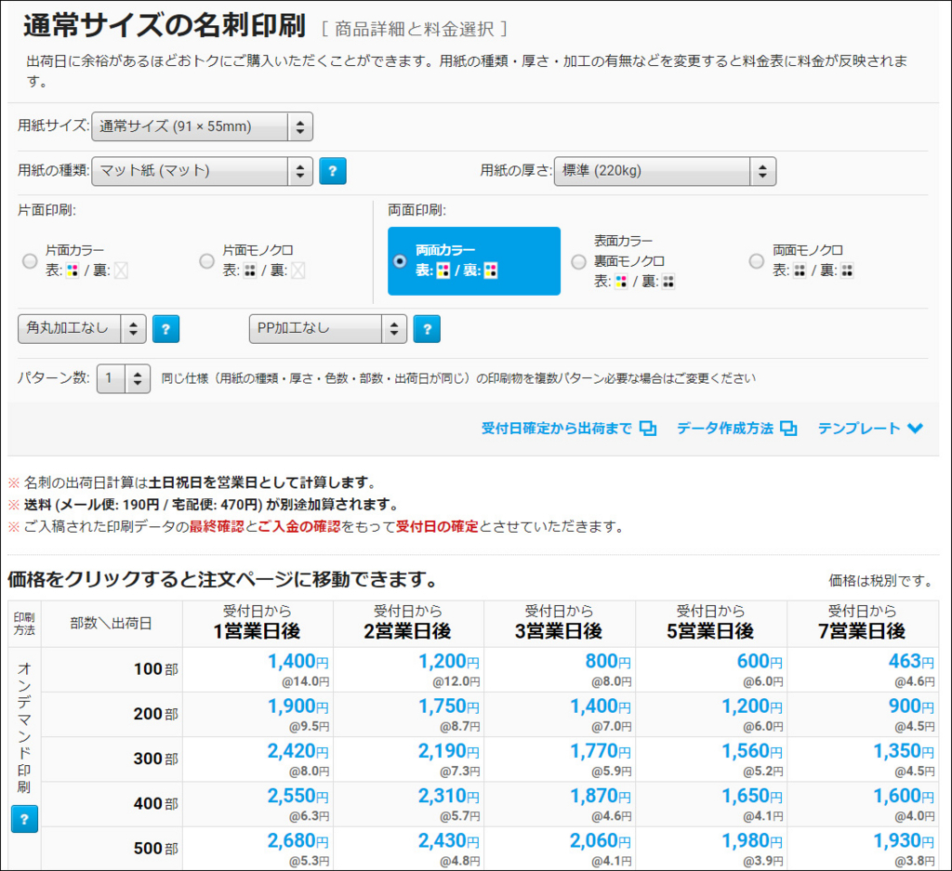Click help icon under オンデマンド印刷
Viewport: 952px width, 871px height.
[x=24, y=819]
